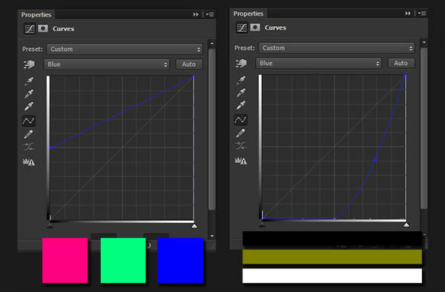The height and width of the screenshot is (292, 445).
Task: Click the smooth curve icon in left panel
Action: pyautogui.click(x=29, y=147)
